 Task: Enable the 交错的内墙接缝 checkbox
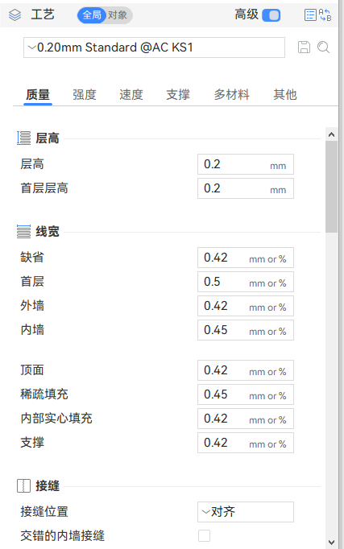pos(205,535)
